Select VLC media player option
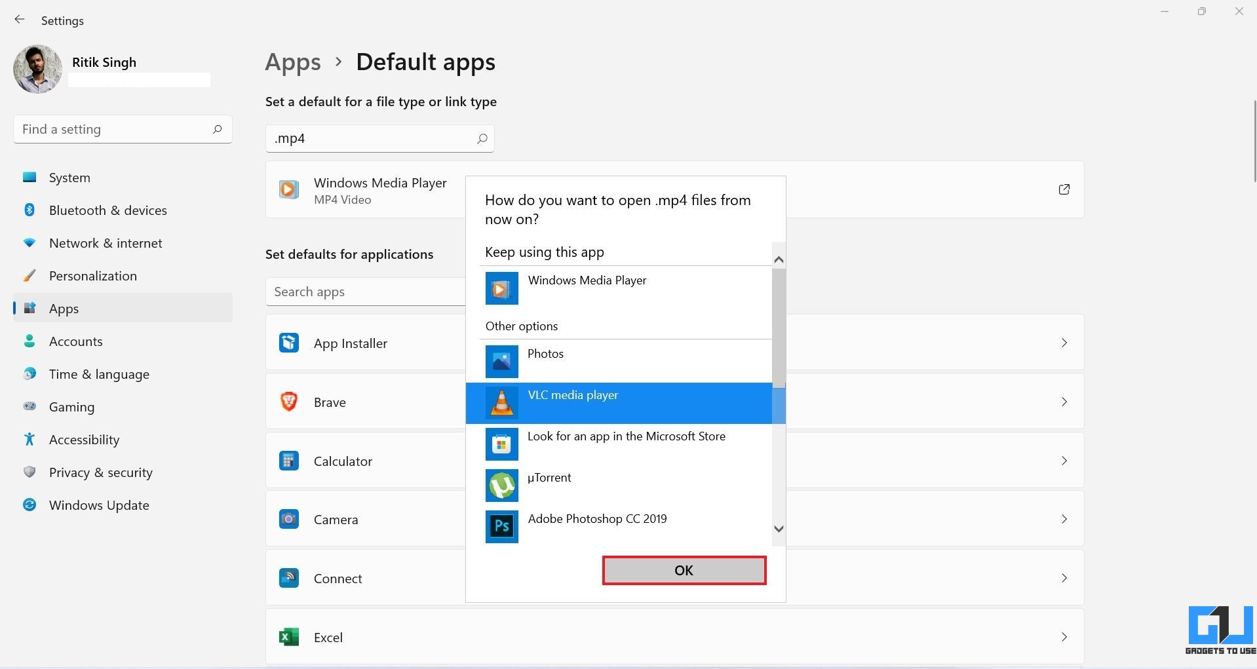The width and height of the screenshot is (1257, 669). 619,403
